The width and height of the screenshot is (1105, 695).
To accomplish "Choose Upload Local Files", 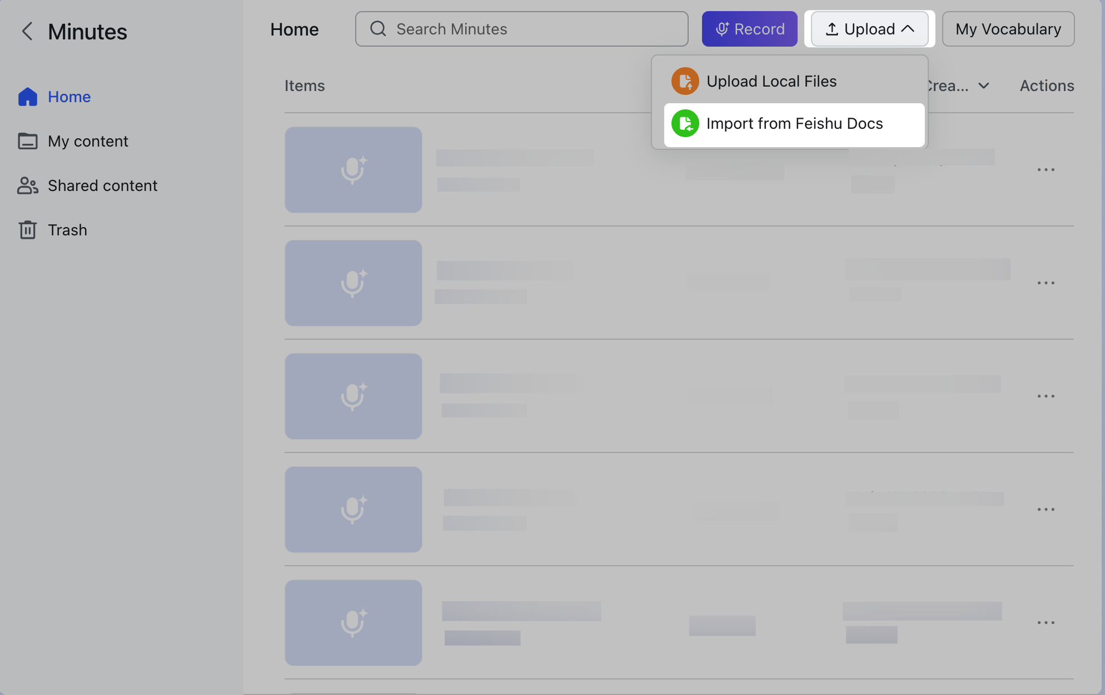I will pyautogui.click(x=794, y=81).
